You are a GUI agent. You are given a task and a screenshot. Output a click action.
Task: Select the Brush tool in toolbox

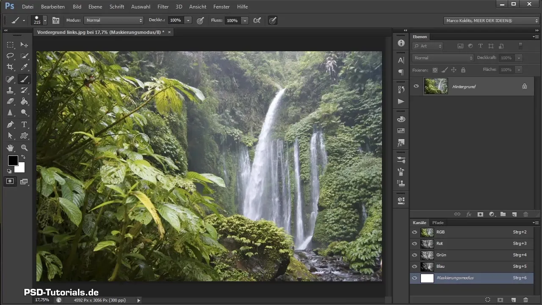tap(25, 79)
